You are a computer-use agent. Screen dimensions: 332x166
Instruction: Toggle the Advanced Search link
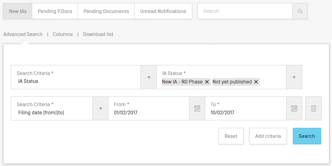[23, 34]
